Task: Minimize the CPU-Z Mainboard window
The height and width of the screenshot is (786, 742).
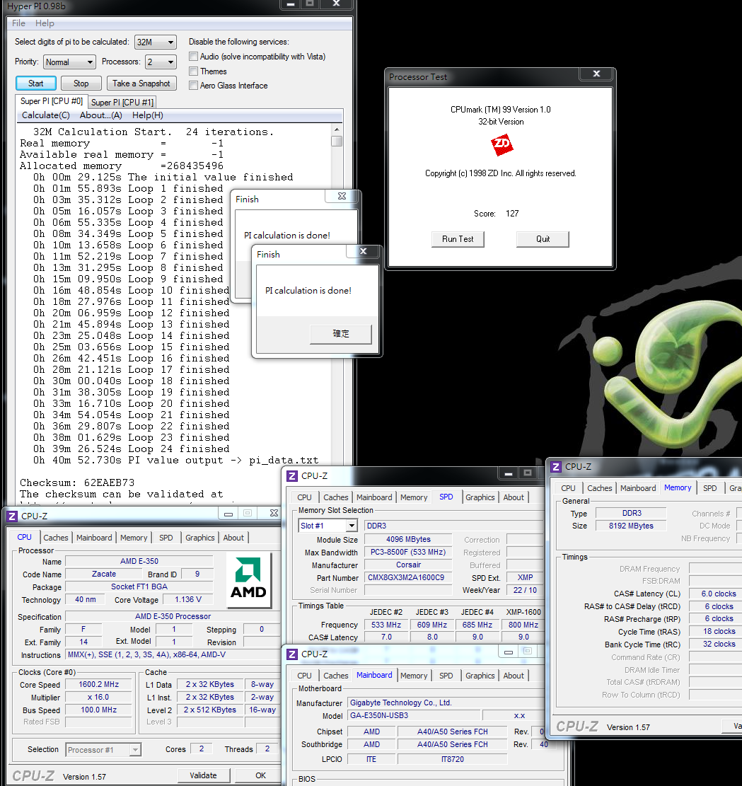Action: [509, 652]
